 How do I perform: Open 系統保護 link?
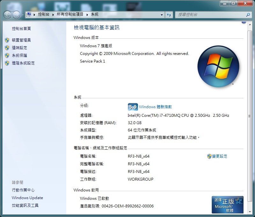(19, 55)
